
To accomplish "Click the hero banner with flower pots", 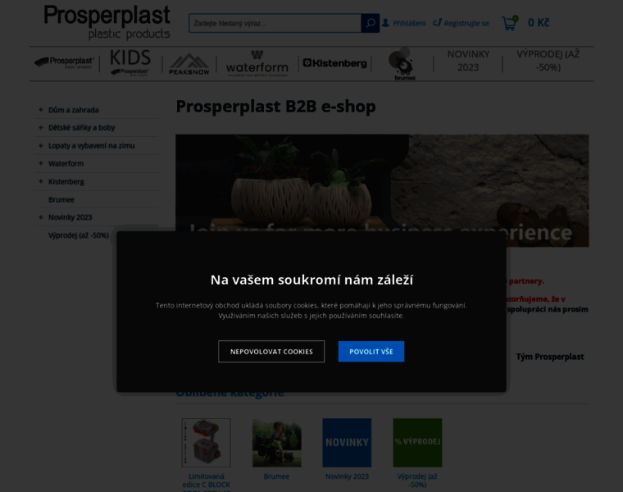I will [x=382, y=190].
